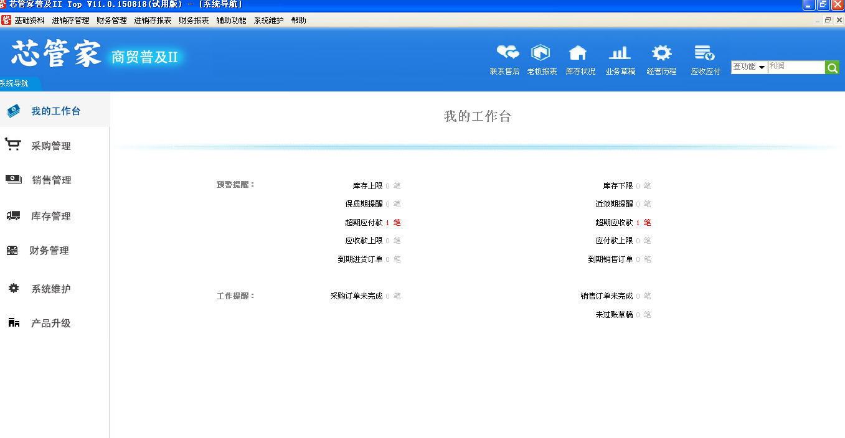This screenshot has height=438, width=845.
Task: Open 产品升级 in the sidebar
Action: [x=51, y=324]
